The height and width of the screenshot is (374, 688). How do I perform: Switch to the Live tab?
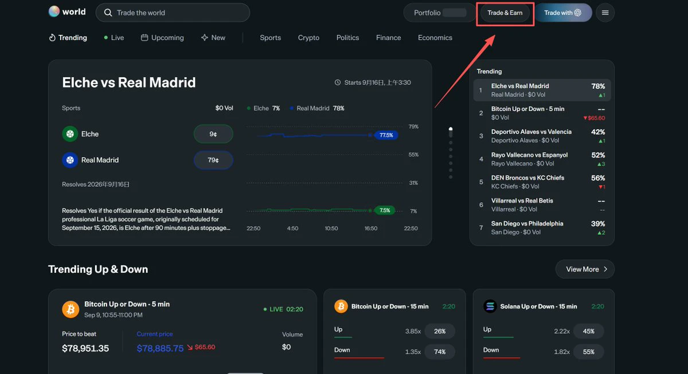(114, 38)
